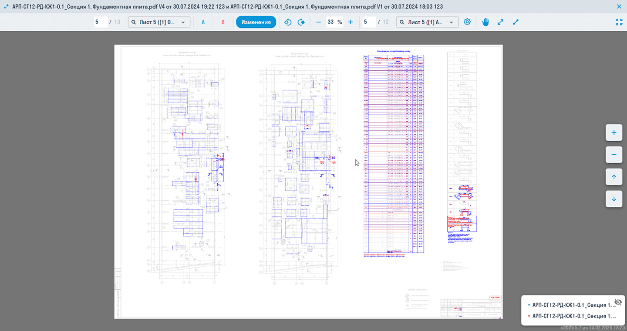Go to next page with down arrow
This screenshot has width=627, height=331.
(614, 199)
